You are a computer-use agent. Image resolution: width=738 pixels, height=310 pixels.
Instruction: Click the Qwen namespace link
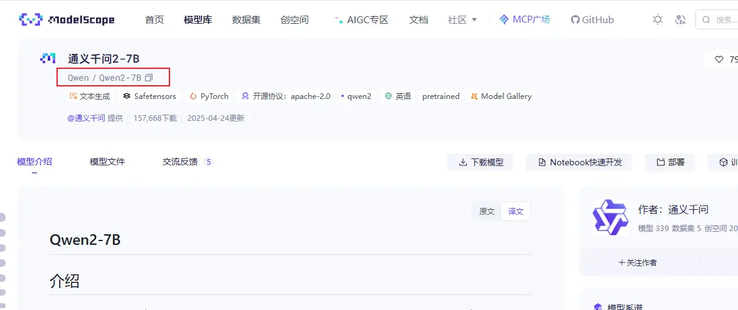[x=78, y=78]
